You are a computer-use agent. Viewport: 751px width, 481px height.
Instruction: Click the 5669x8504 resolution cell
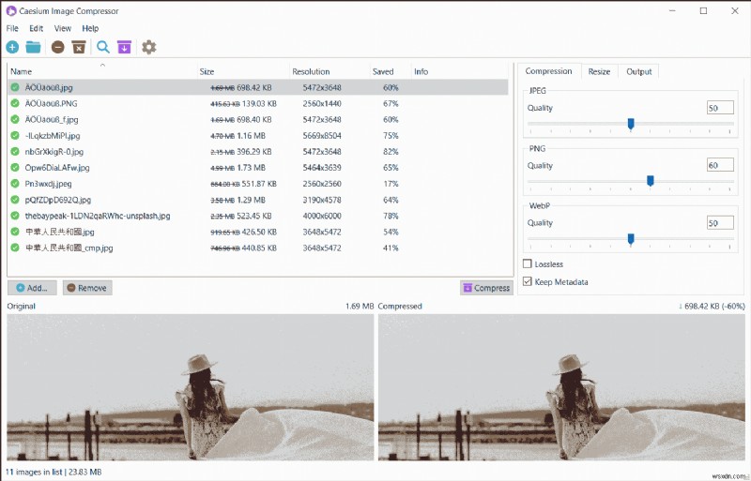(322, 135)
